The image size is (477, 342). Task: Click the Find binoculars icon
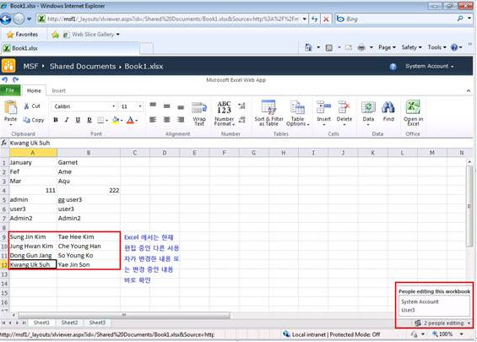(x=388, y=107)
